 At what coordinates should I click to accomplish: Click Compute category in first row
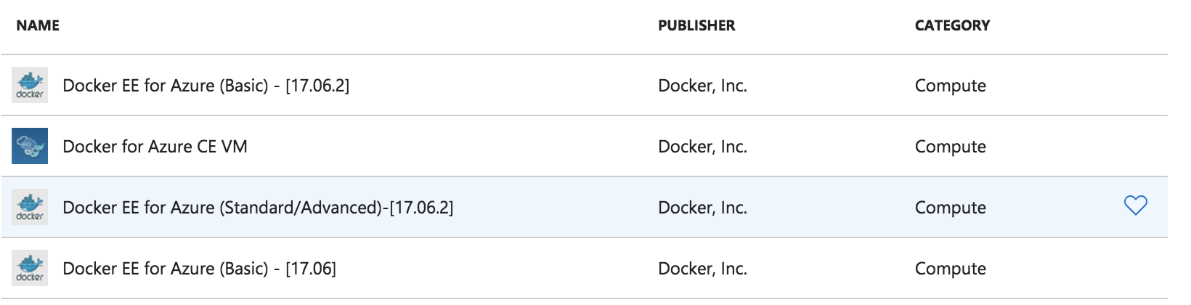click(951, 86)
